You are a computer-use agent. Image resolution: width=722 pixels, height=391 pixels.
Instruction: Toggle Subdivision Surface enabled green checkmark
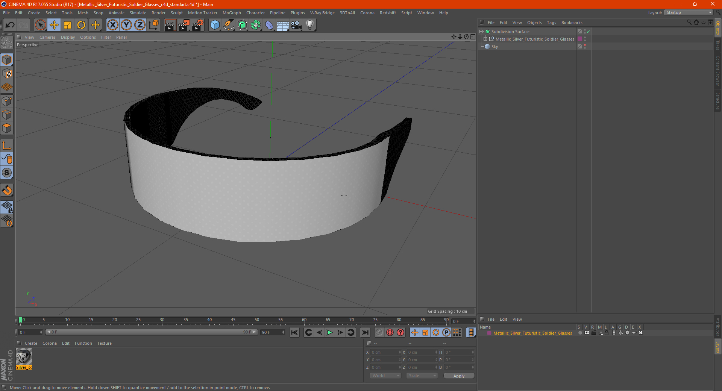589,32
